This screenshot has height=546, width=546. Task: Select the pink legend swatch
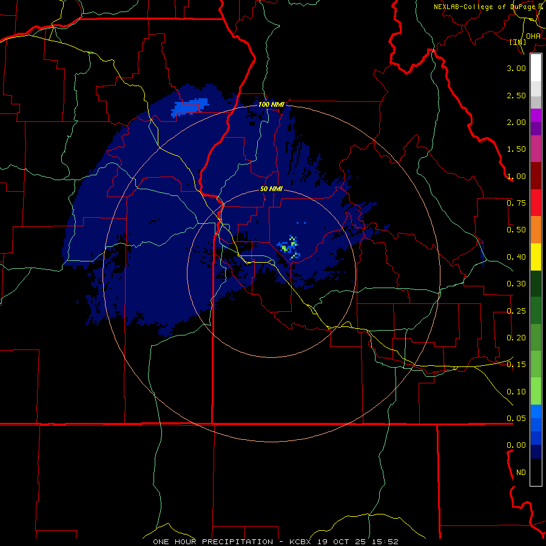pos(536,149)
